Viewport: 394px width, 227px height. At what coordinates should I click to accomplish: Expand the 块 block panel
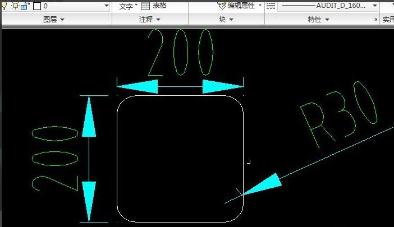[226, 19]
